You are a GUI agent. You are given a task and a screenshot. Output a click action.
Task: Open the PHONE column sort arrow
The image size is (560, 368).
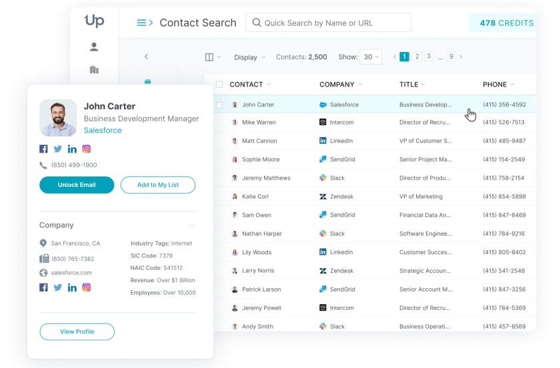point(513,85)
